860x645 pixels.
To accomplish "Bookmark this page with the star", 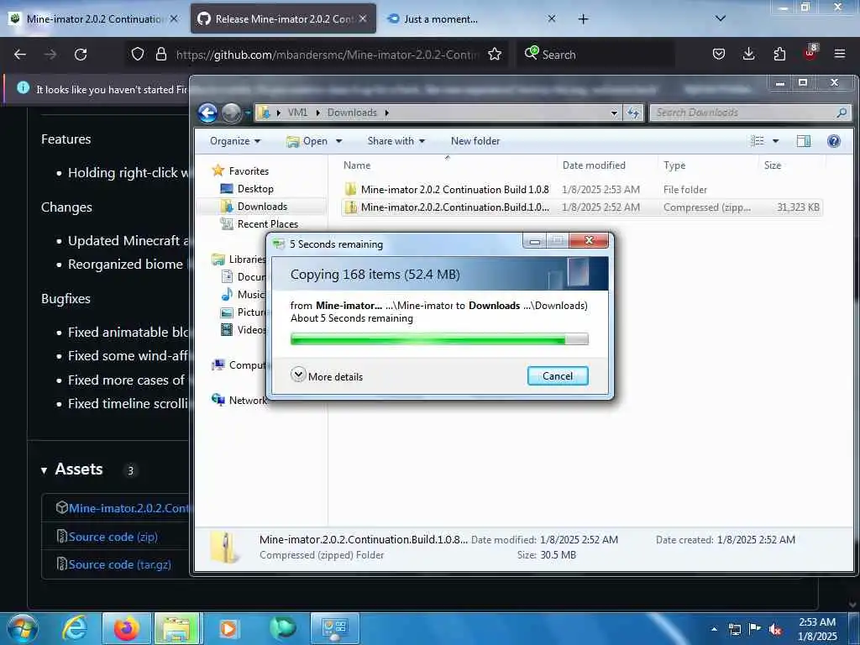I will [x=495, y=55].
